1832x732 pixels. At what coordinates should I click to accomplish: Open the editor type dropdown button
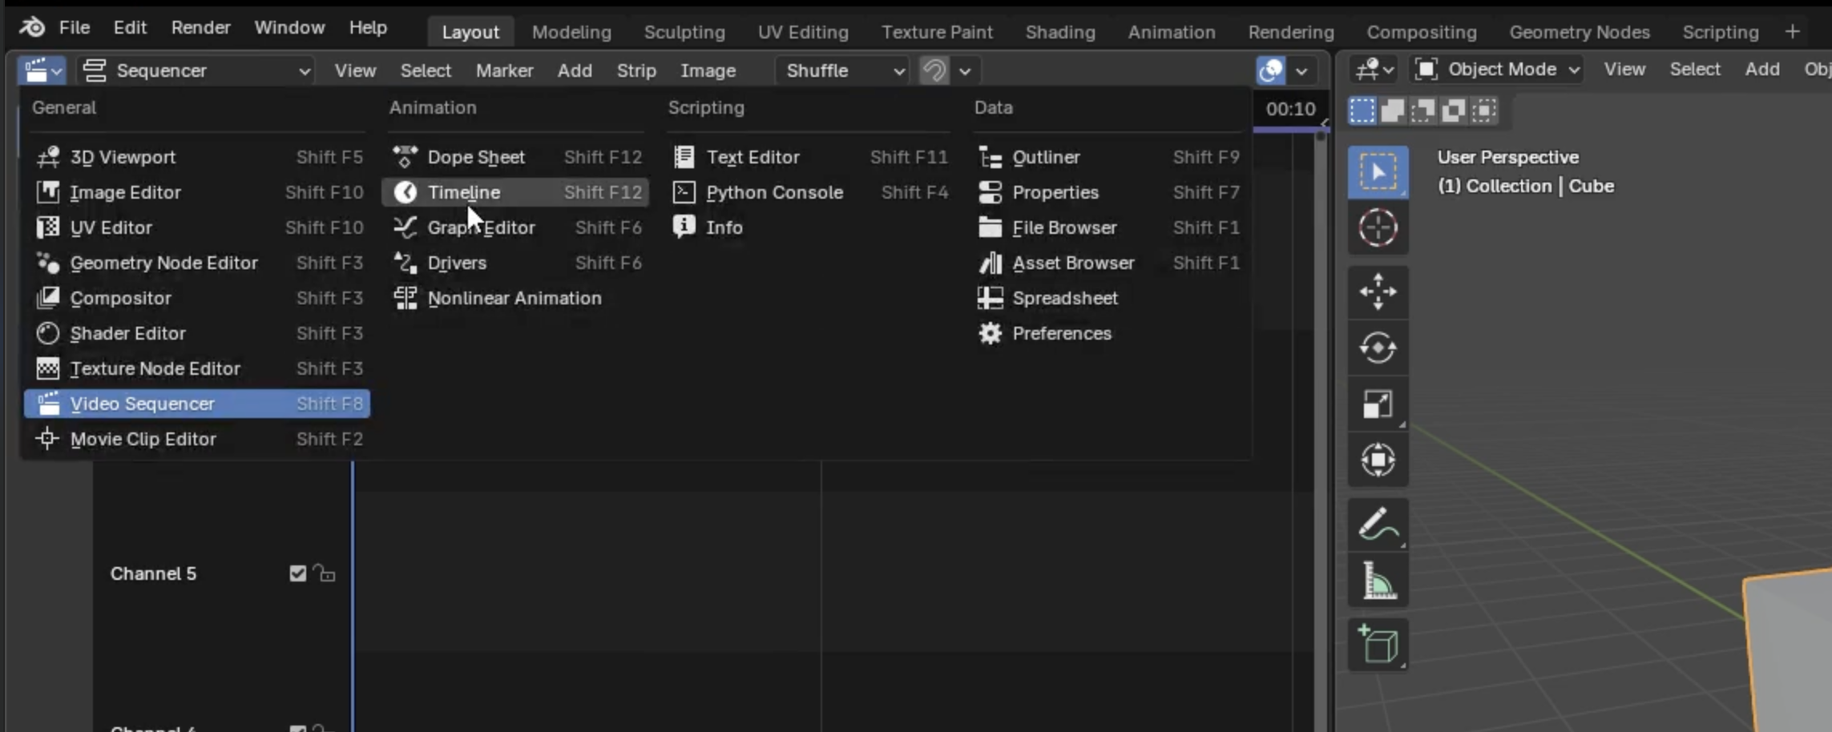(x=42, y=70)
